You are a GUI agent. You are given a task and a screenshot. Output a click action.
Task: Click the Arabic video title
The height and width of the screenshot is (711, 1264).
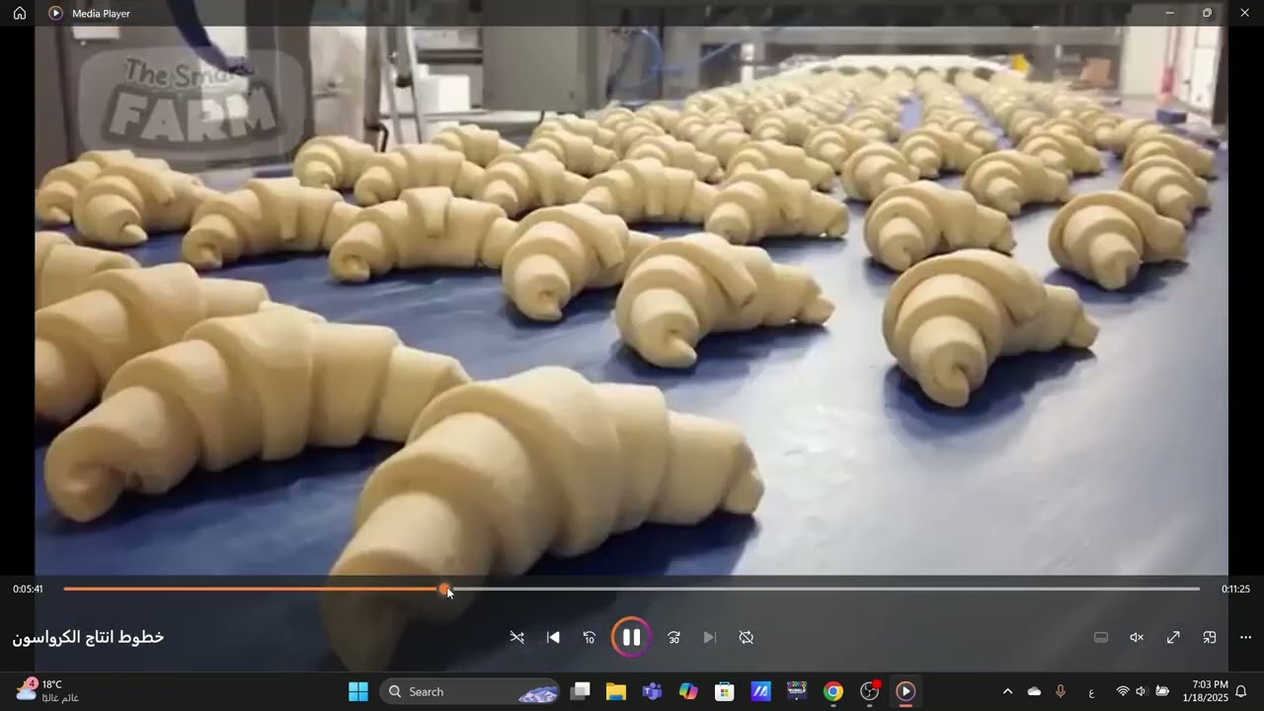(88, 637)
